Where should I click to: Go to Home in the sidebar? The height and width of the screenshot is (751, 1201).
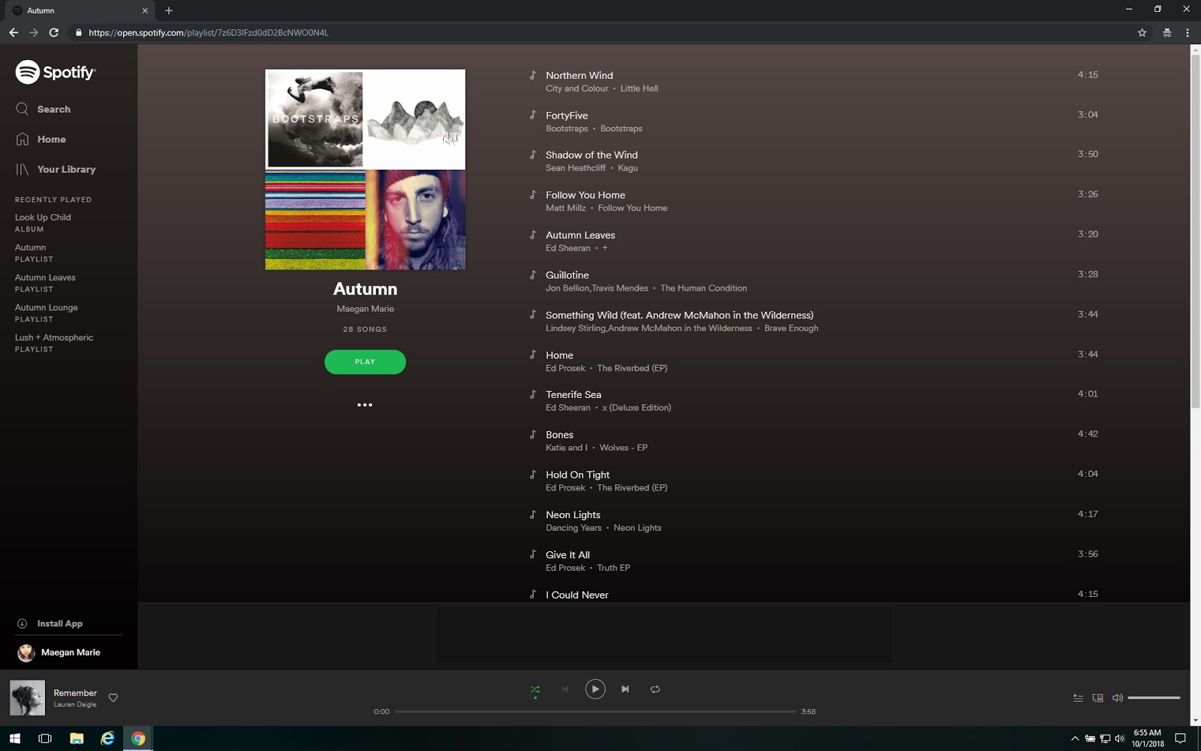(41, 139)
